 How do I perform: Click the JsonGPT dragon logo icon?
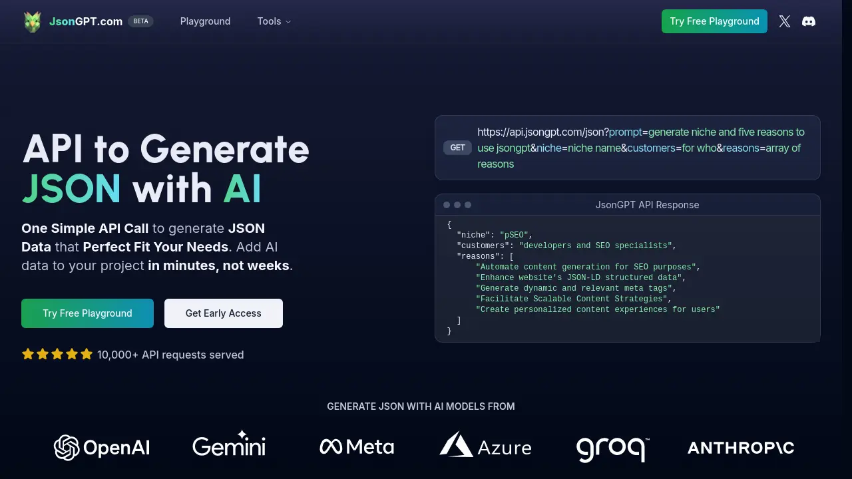[x=32, y=21]
